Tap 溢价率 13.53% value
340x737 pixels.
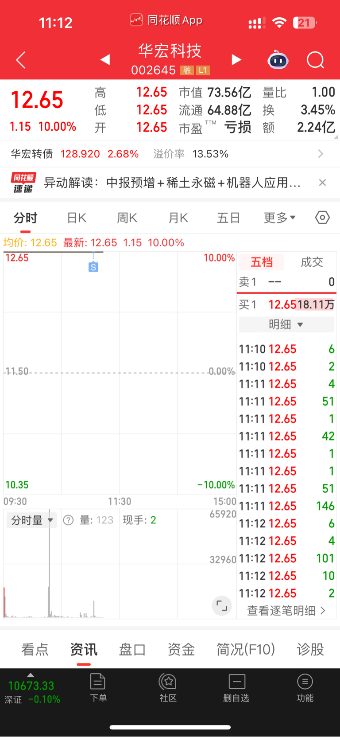click(x=210, y=154)
